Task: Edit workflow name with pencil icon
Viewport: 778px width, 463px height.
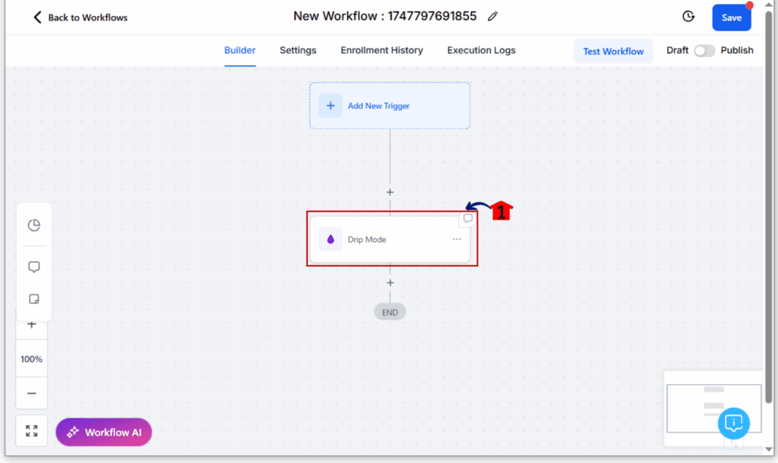Action: [x=492, y=17]
